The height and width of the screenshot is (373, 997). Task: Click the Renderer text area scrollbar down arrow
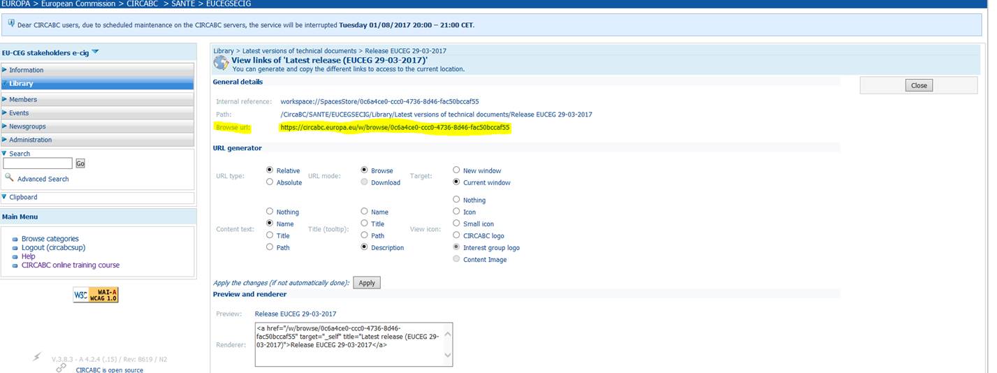pyautogui.click(x=448, y=356)
